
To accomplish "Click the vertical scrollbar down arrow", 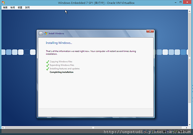I will [x=189, y=124].
